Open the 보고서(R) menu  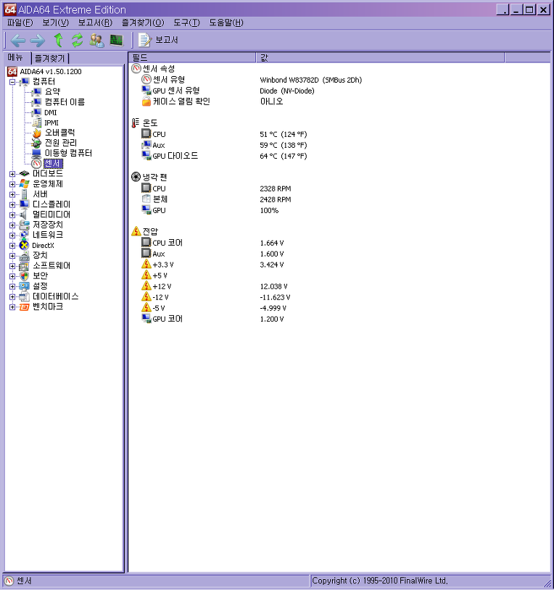(95, 22)
